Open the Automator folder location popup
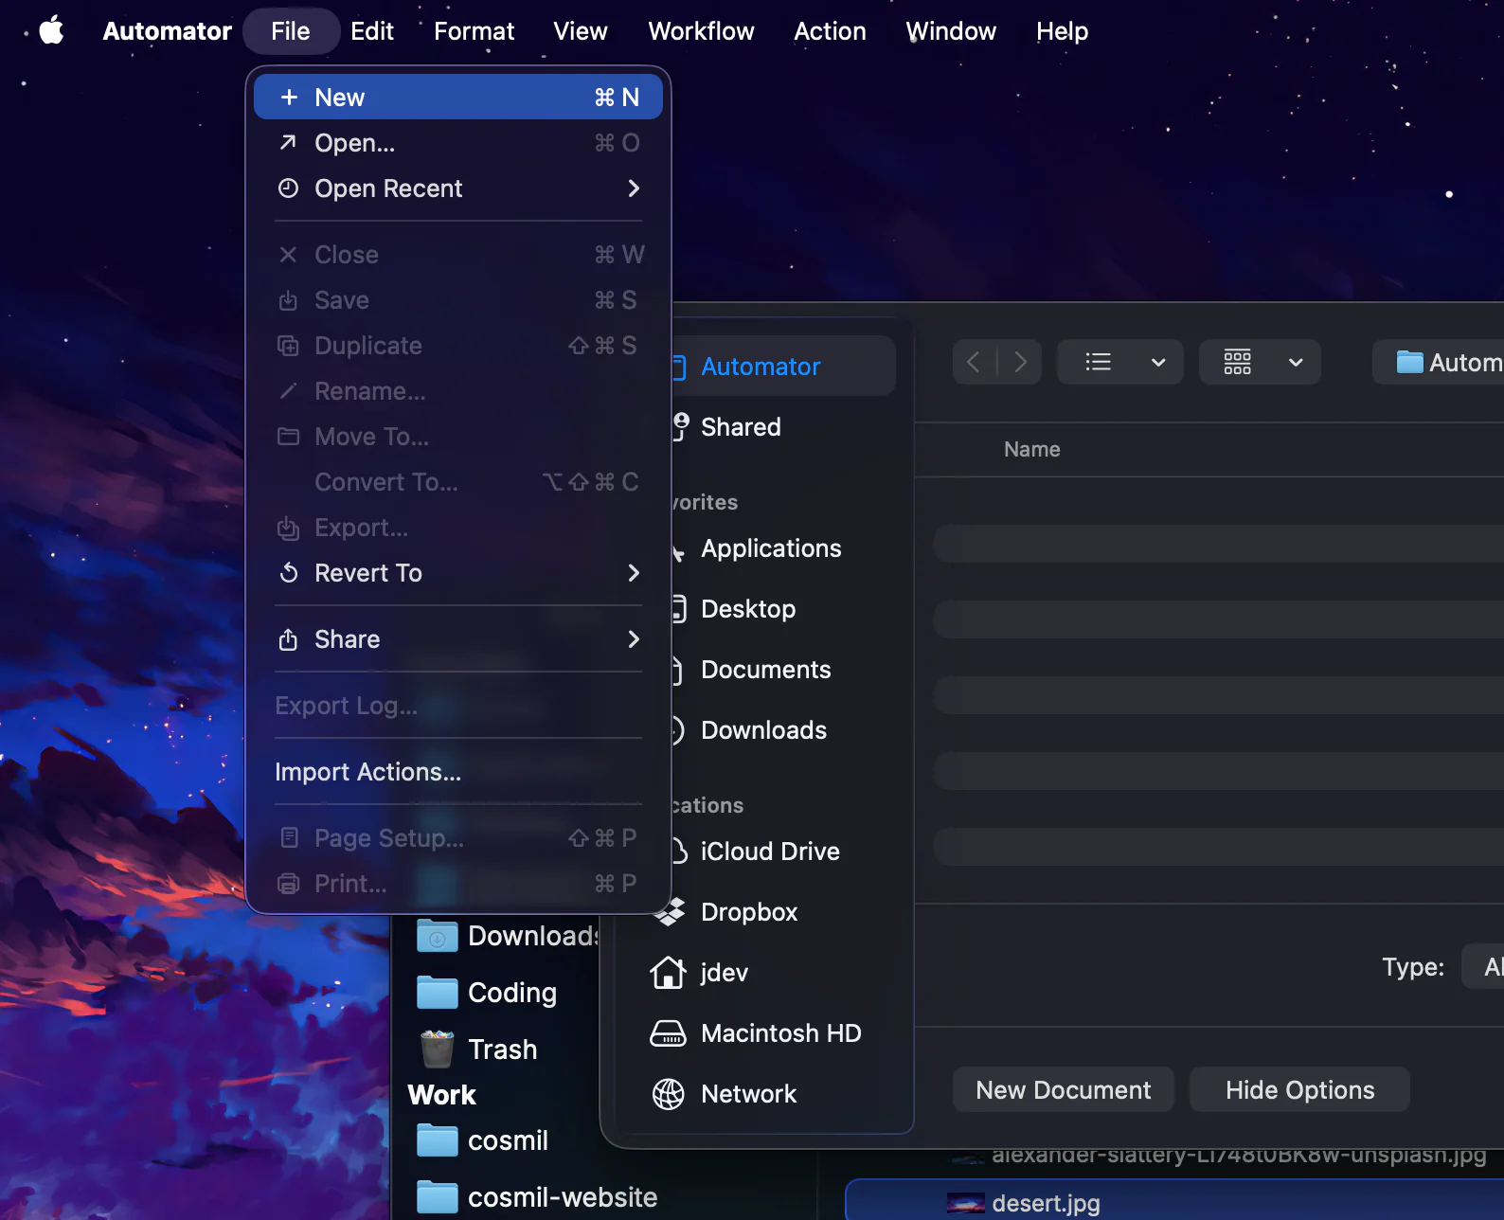1504x1220 pixels. [1440, 362]
